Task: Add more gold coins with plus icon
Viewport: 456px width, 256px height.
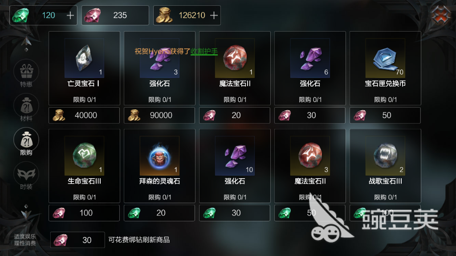Action: [x=214, y=16]
